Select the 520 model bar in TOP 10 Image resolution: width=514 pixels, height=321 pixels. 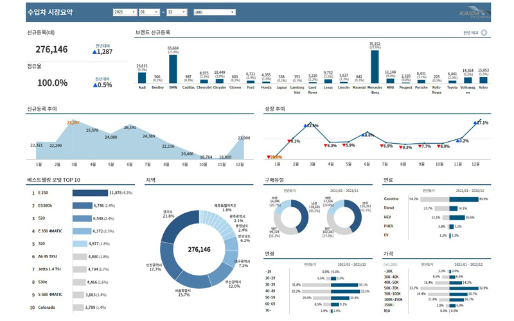coord(82,218)
